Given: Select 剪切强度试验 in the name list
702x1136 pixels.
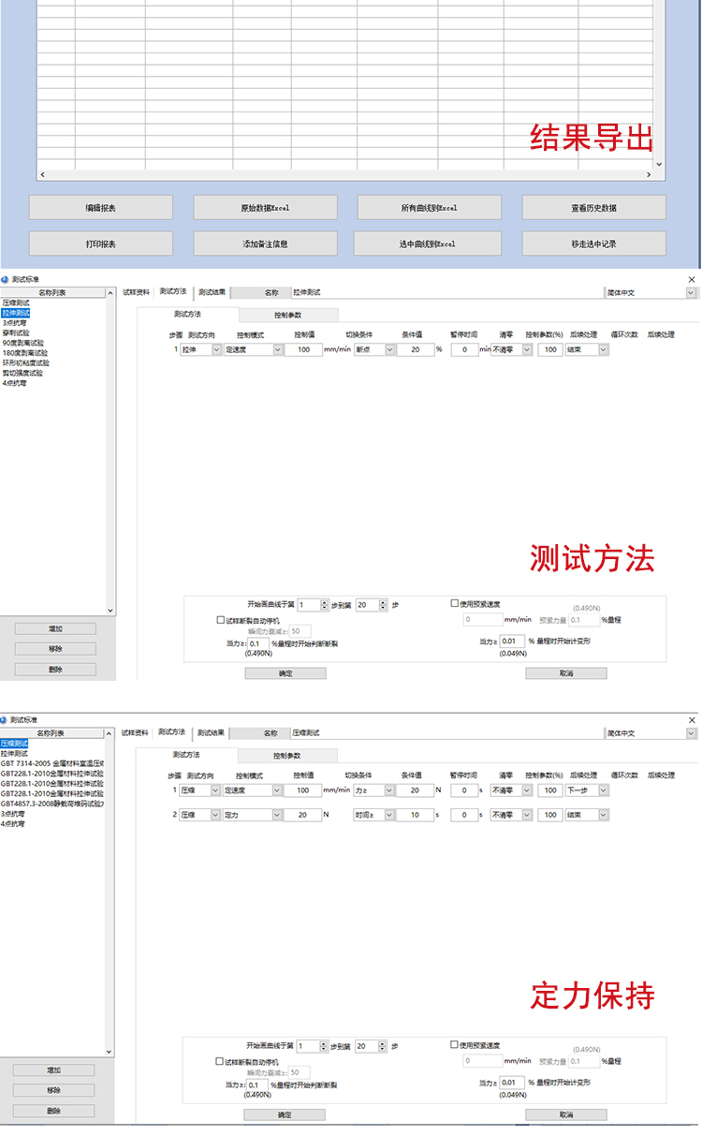Looking at the screenshot, I should (22, 373).
